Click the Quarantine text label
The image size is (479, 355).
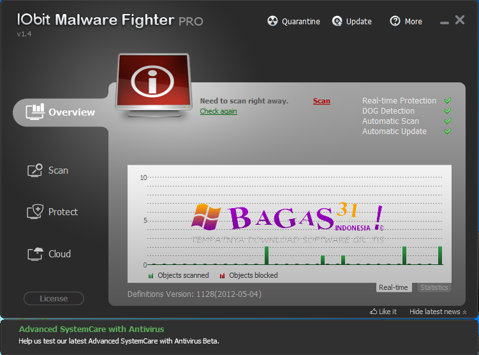[301, 22]
